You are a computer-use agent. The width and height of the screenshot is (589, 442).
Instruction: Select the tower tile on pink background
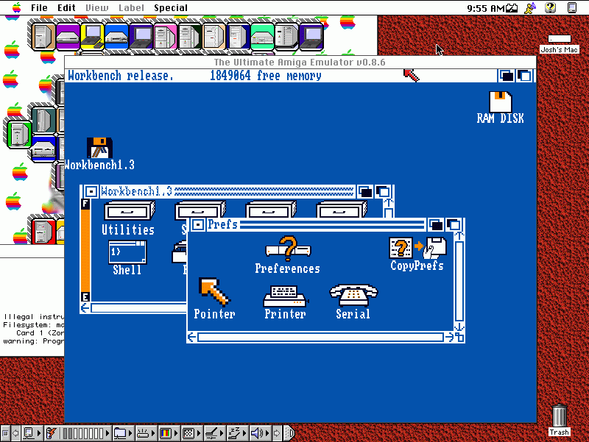165,36
